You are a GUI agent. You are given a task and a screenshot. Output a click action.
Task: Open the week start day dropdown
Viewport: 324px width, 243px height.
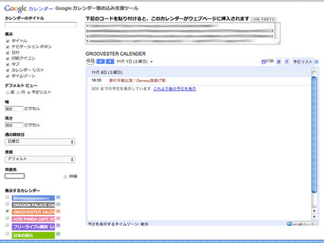point(40,141)
